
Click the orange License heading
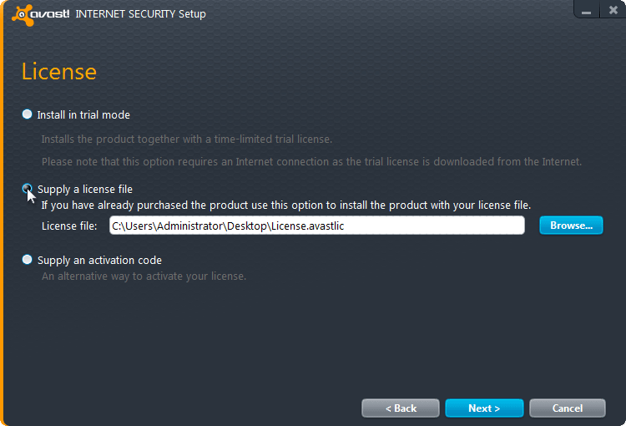59,72
